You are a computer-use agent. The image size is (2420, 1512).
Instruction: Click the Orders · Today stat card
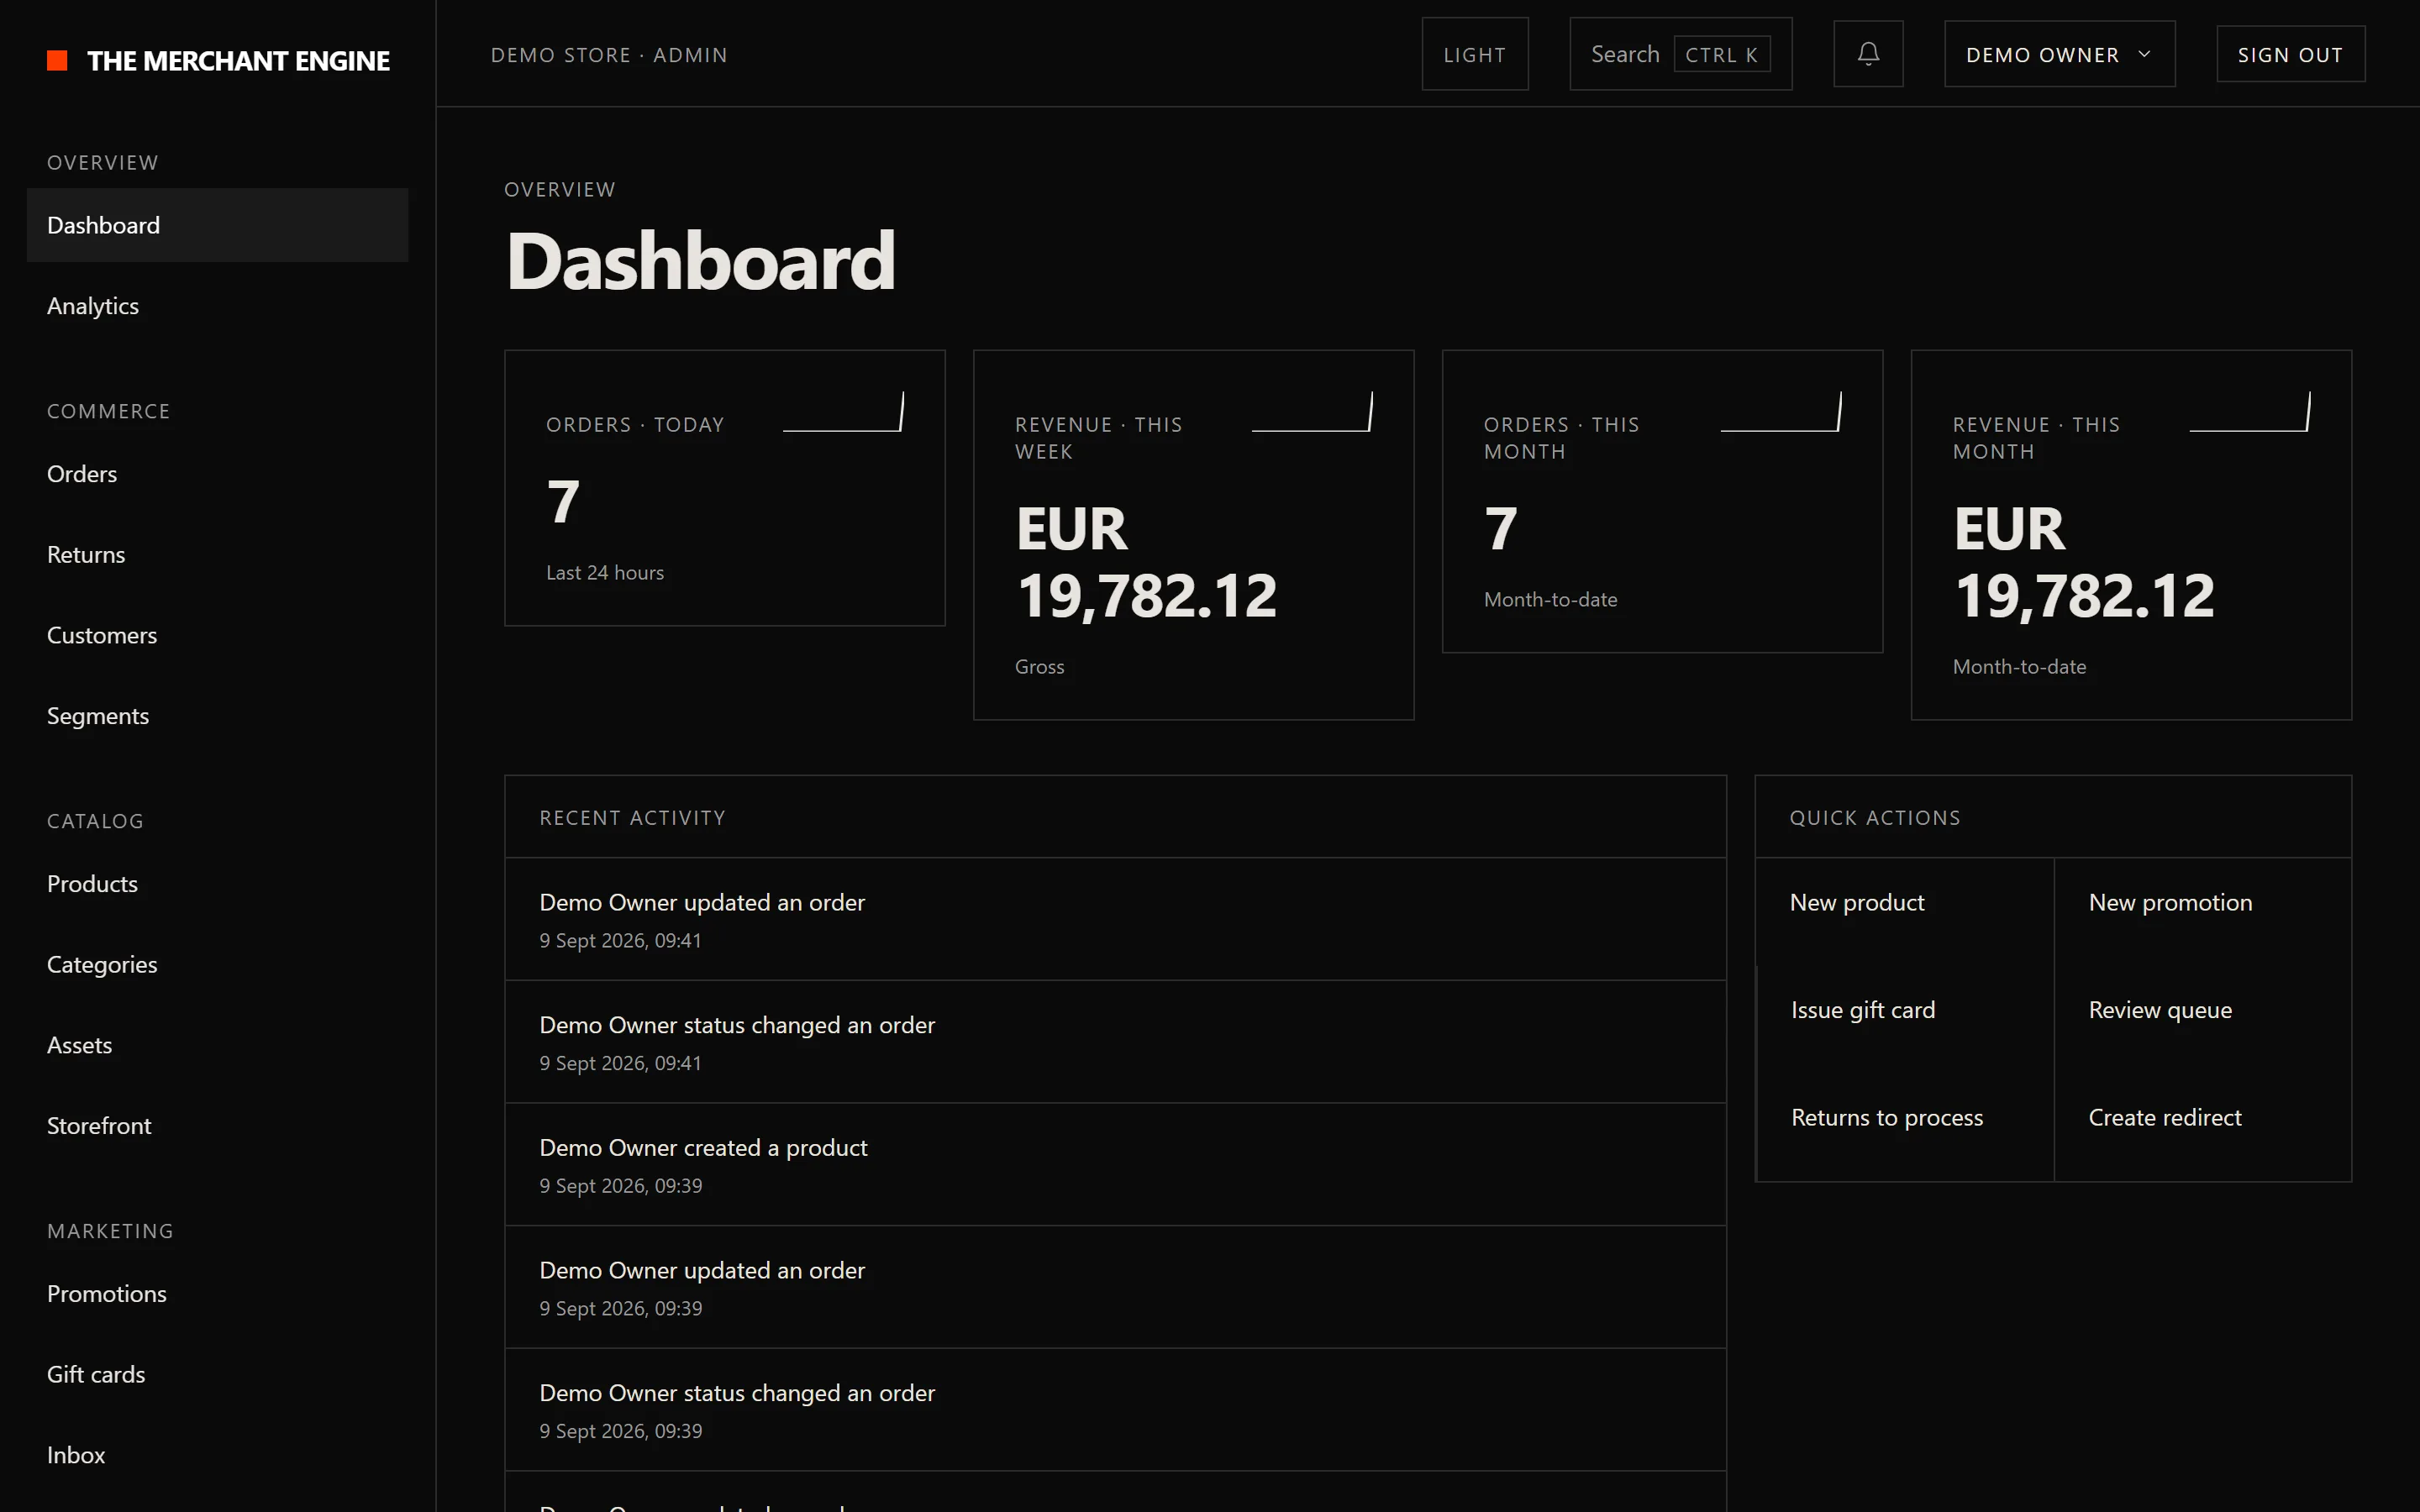pyautogui.click(x=725, y=488)
